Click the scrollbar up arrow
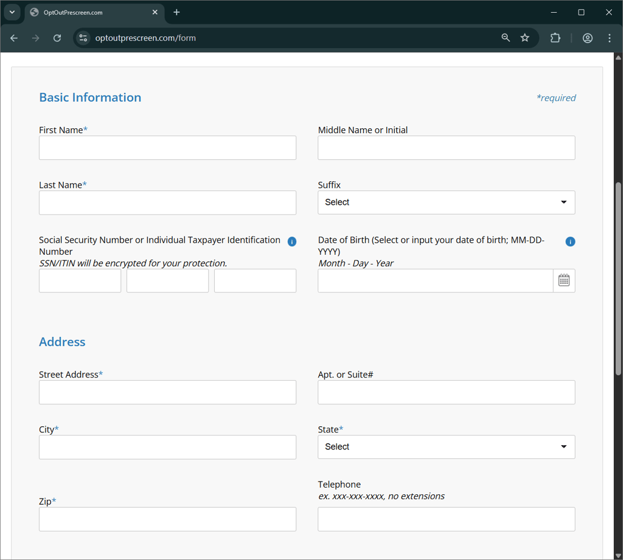The height and width of the screenshot is (560, 623). click(618, 58)
